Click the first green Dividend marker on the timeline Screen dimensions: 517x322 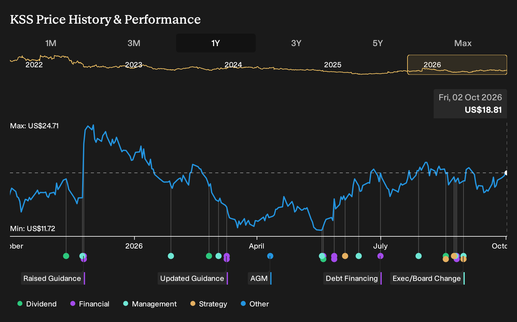pyautogui.click(x=66, y=256)
